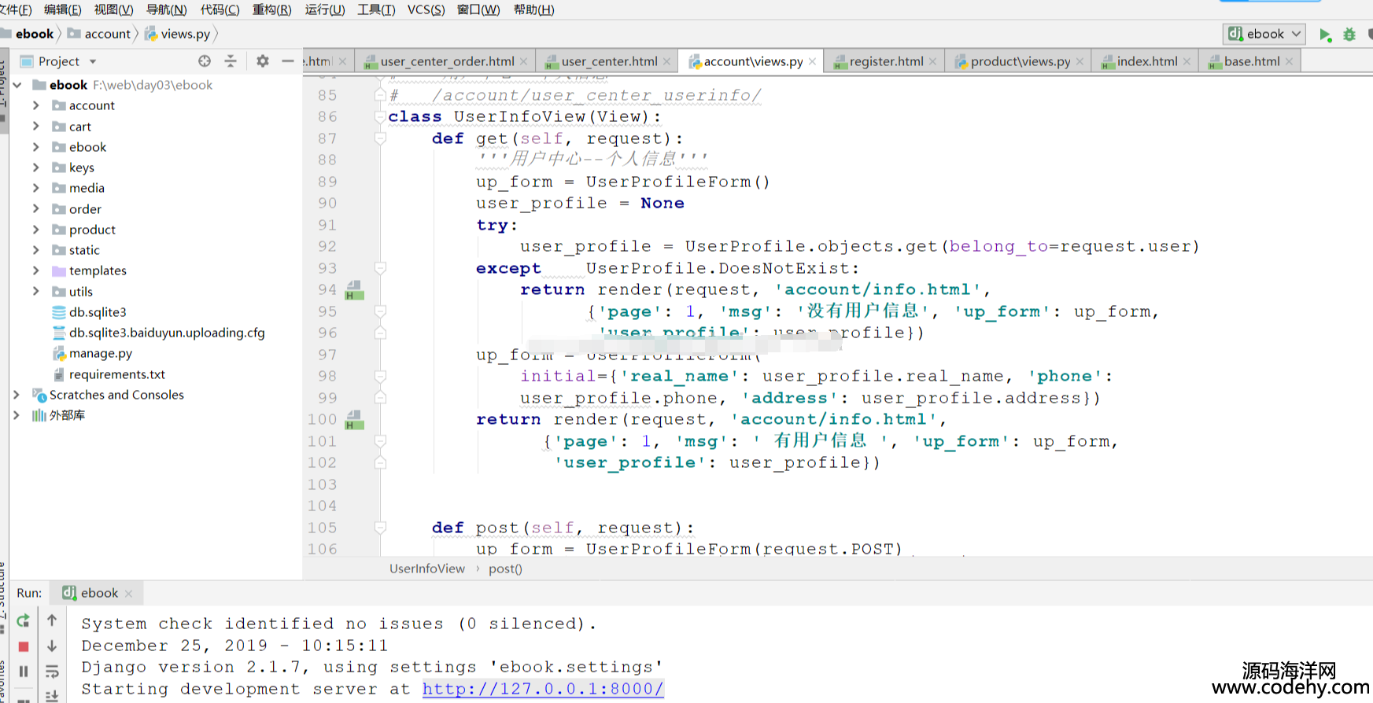Image resolution: width=1373 pixels, height=703 pixels.
Task: Click the Debug bug icon
Action: point(1349,35)
